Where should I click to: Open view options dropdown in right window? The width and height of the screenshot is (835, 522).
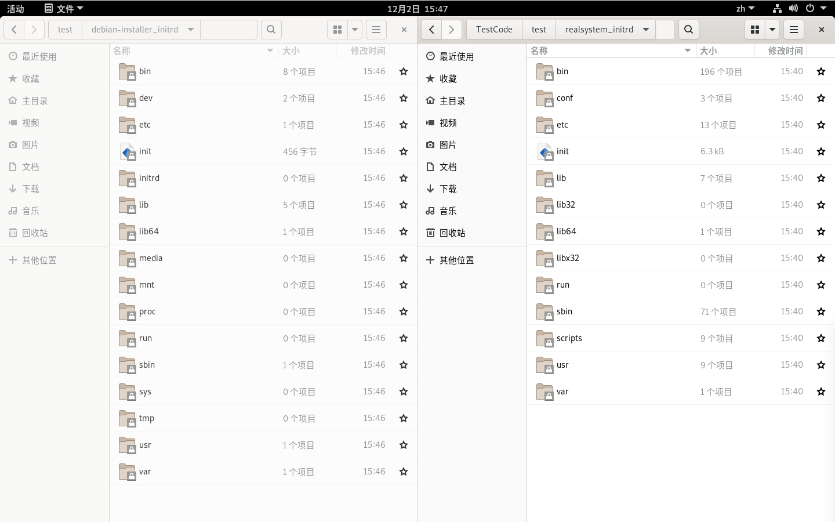pos(772,30)
